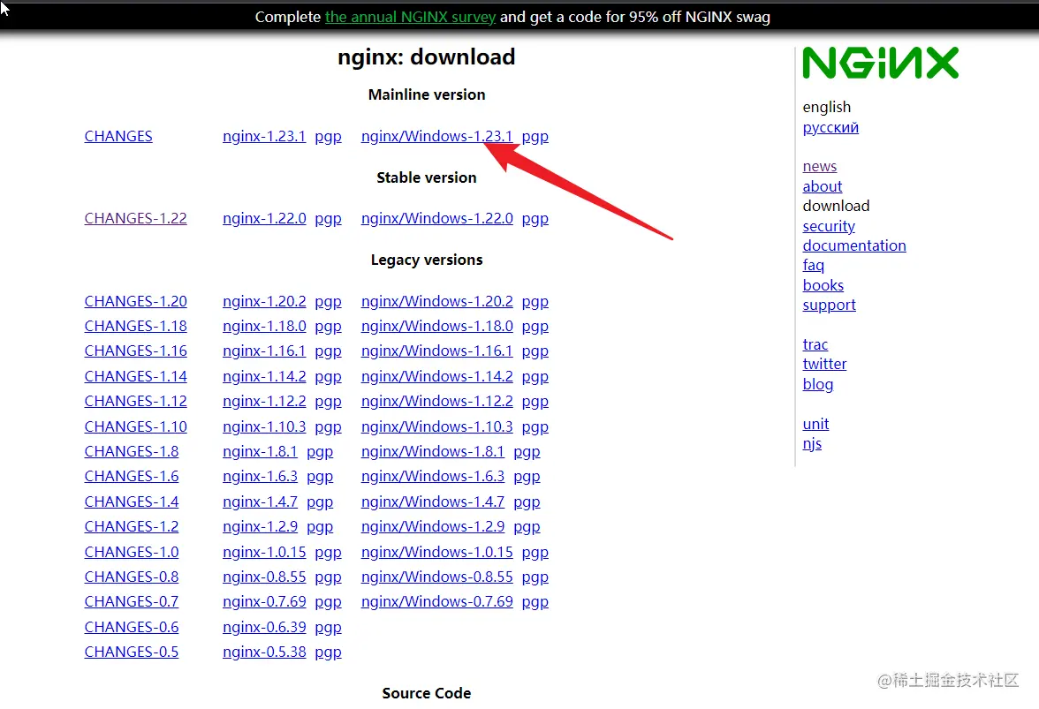The image size is (1039, 709).
Task: Open the trac link
Action: tap(815, 345)
